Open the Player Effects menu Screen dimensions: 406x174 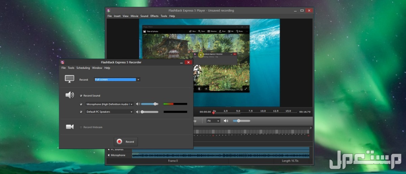tap(155, 16)
